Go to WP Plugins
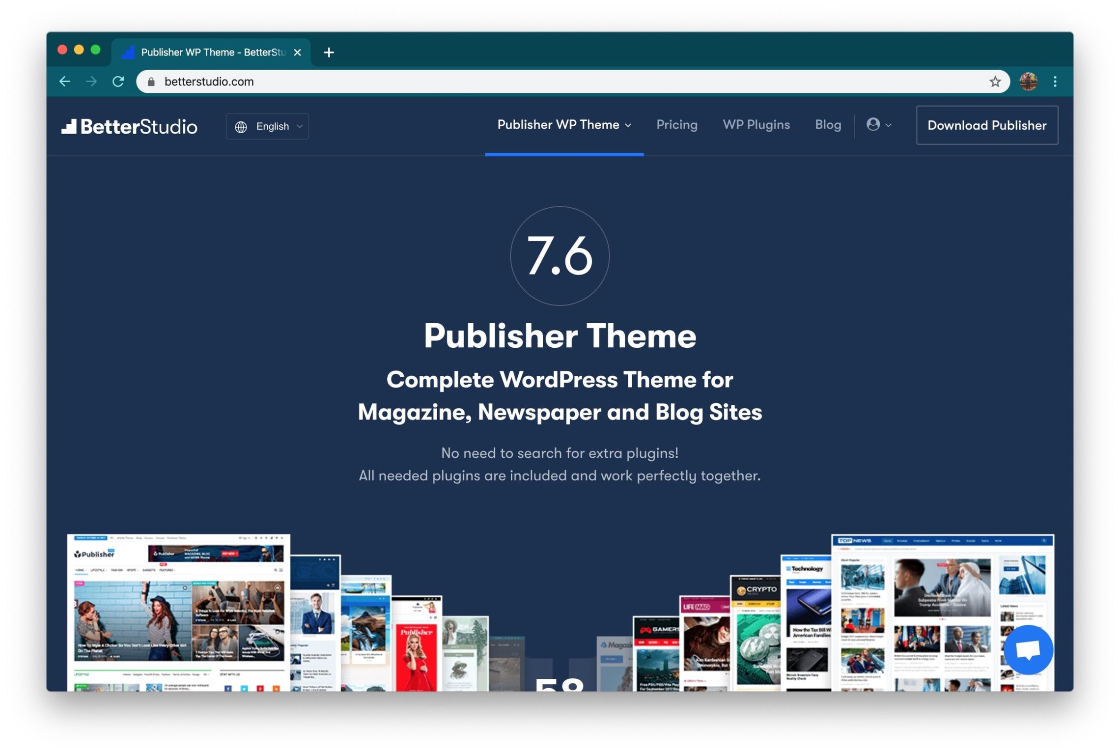1120x753 pixels. click(756, 125)
